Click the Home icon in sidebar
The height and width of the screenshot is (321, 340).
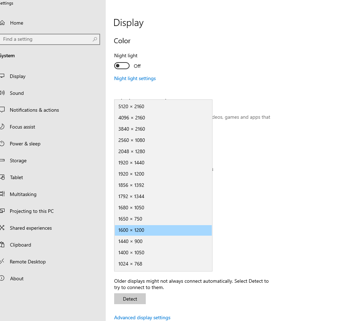click(2, 23)
